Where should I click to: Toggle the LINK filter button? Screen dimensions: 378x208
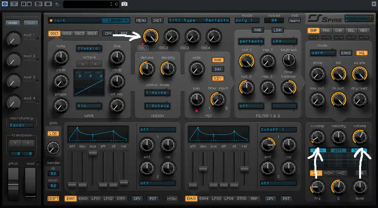click(x=278, y=30)
